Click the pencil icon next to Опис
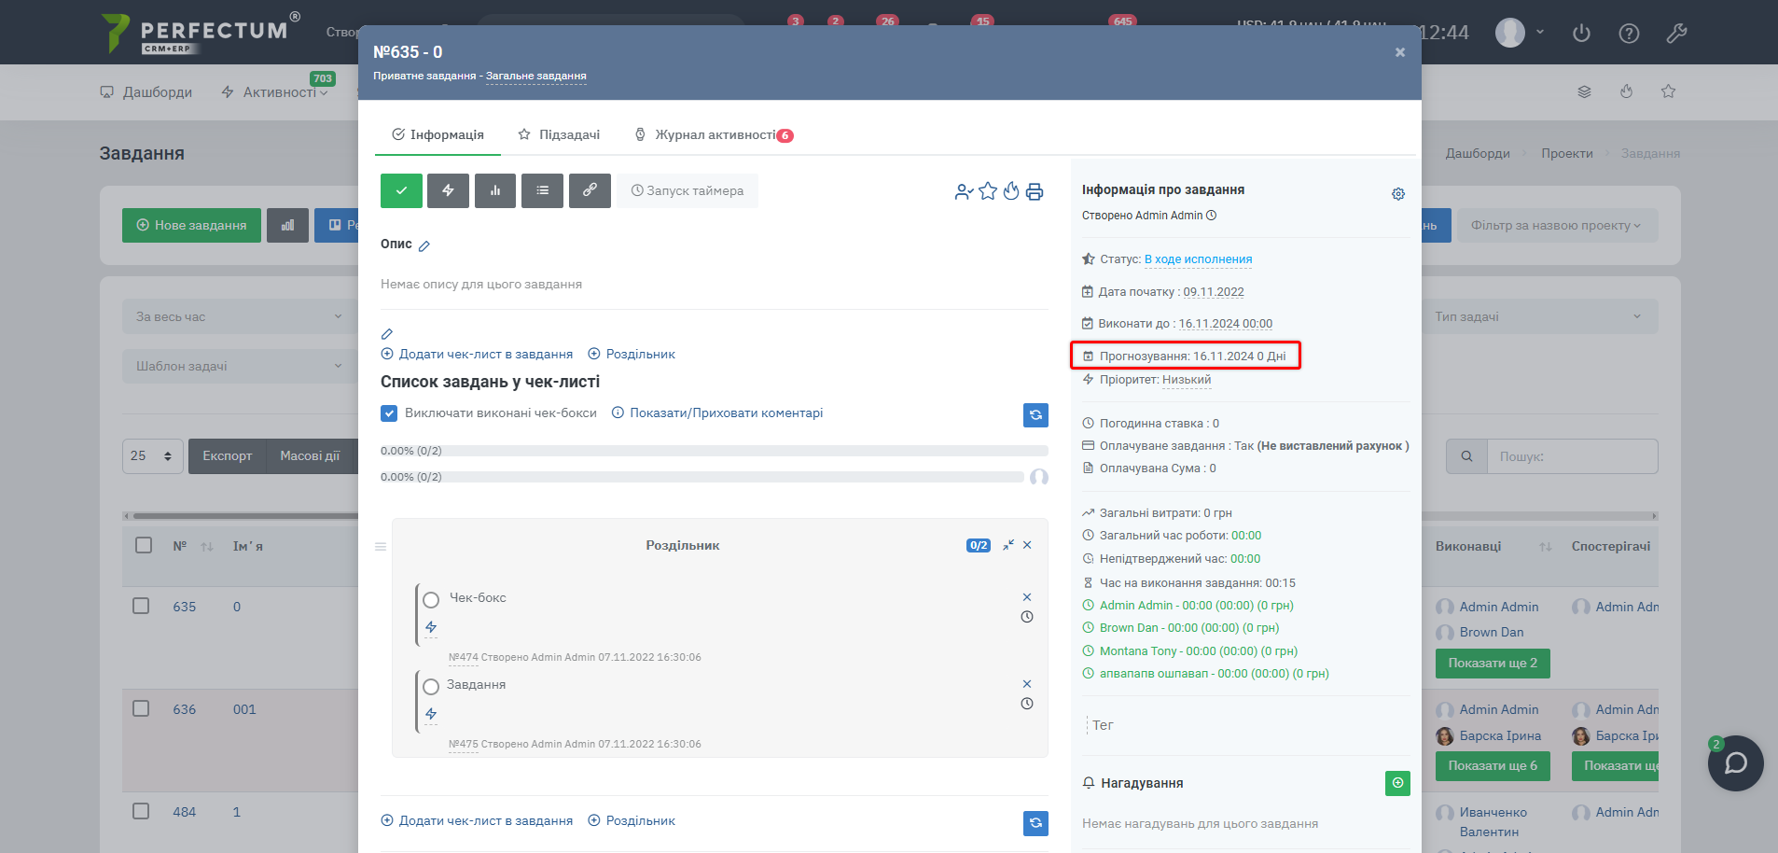The width and height of the screenshot is (1778, 853). pyautogui.click(x=424, y=245)
